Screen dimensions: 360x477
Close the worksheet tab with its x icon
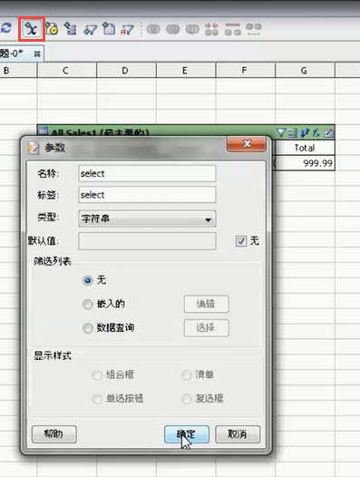[37, 54]
